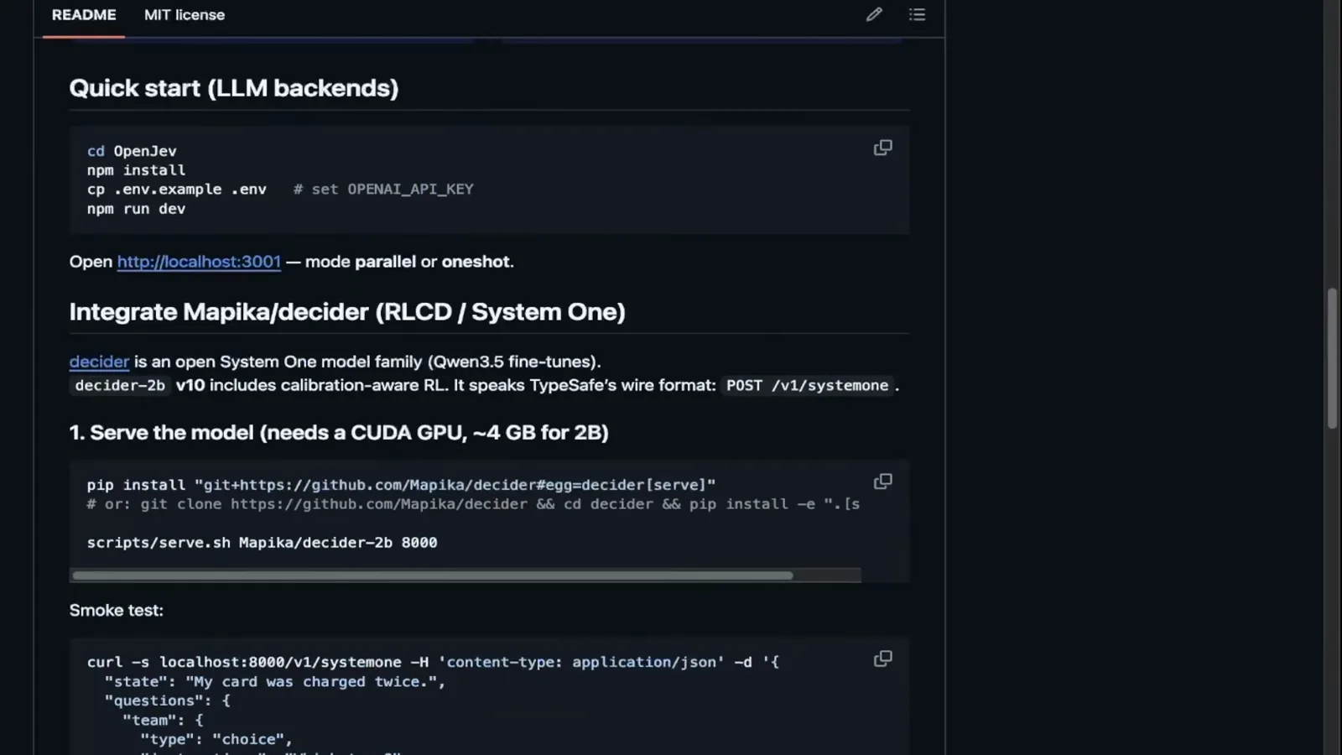Click the "questions": { JSON line

pyautogui.click(x=167, y=701)
